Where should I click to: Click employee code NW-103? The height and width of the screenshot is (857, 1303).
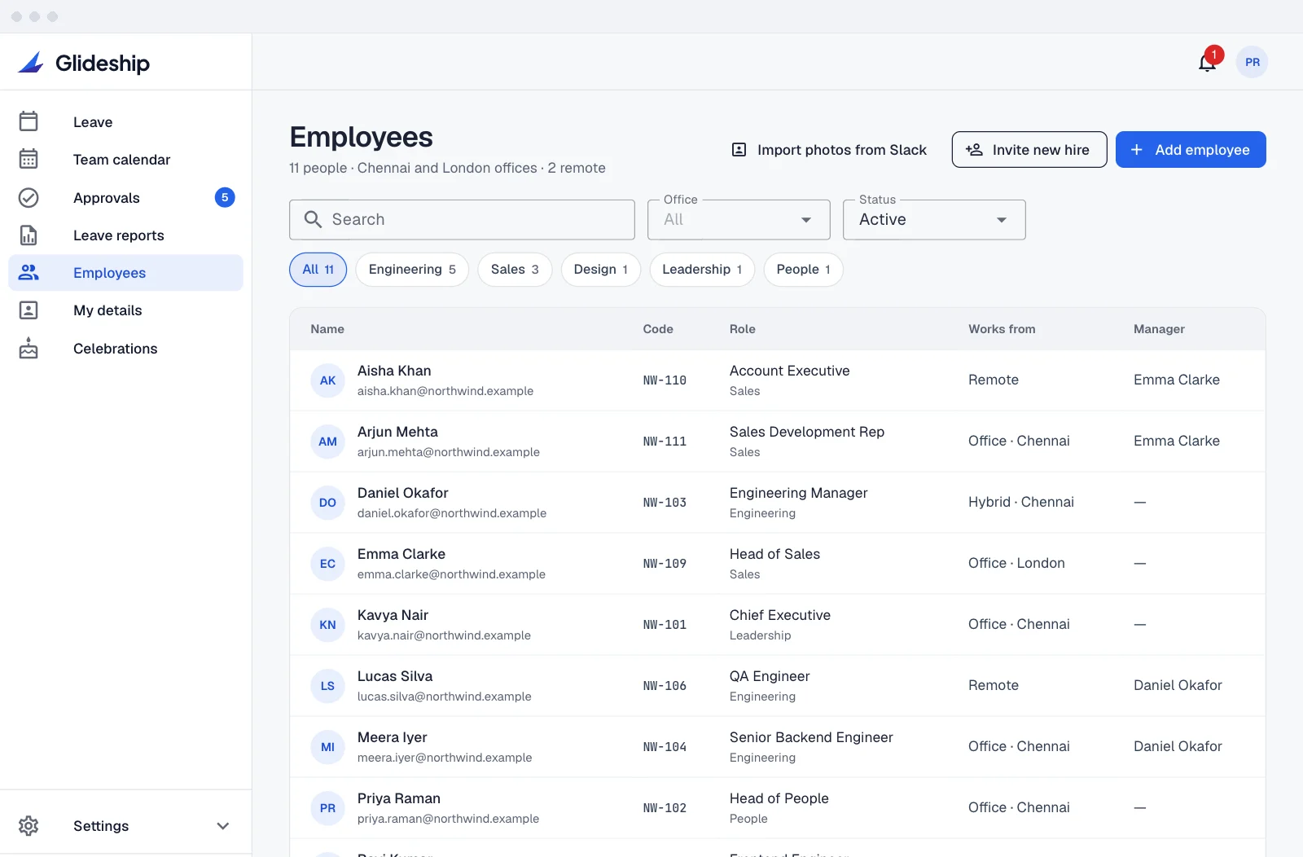(665, 503)
